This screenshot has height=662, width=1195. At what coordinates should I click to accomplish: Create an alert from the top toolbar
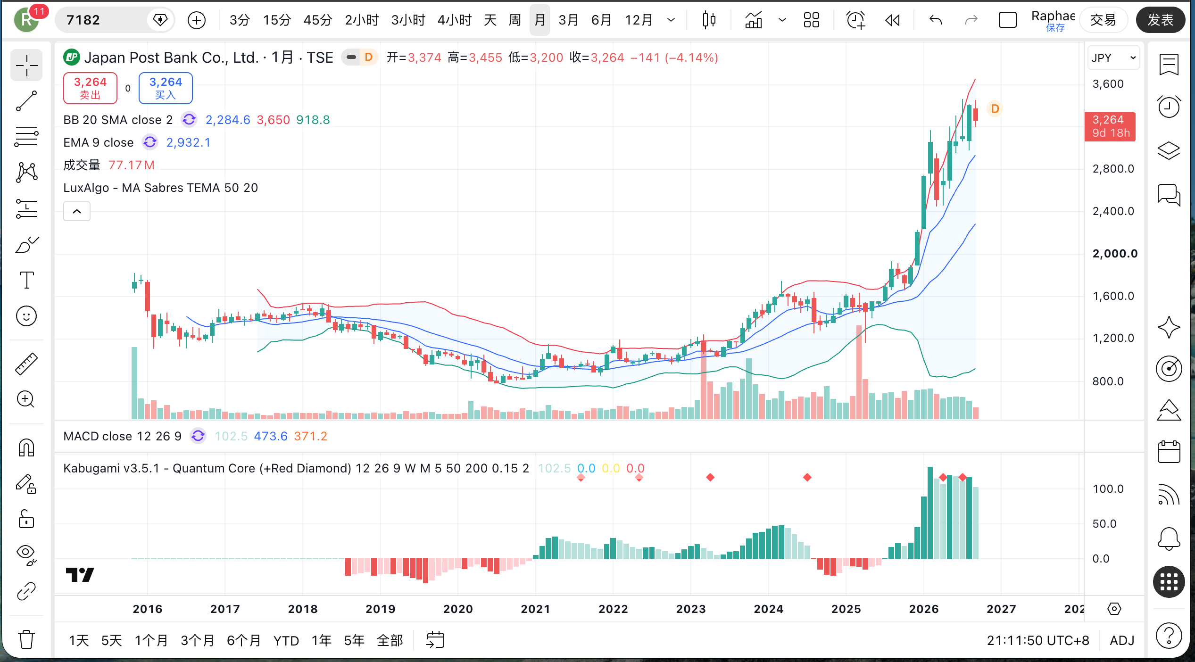(855, 20)
